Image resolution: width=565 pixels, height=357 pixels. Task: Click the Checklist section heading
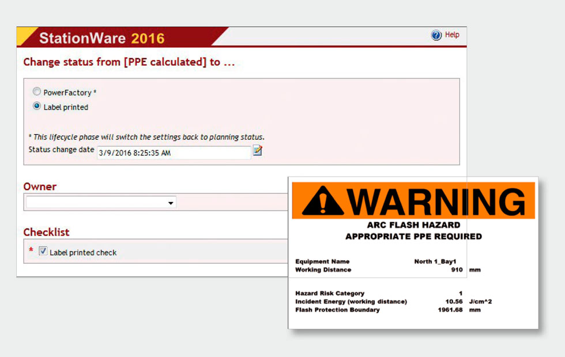47,232
